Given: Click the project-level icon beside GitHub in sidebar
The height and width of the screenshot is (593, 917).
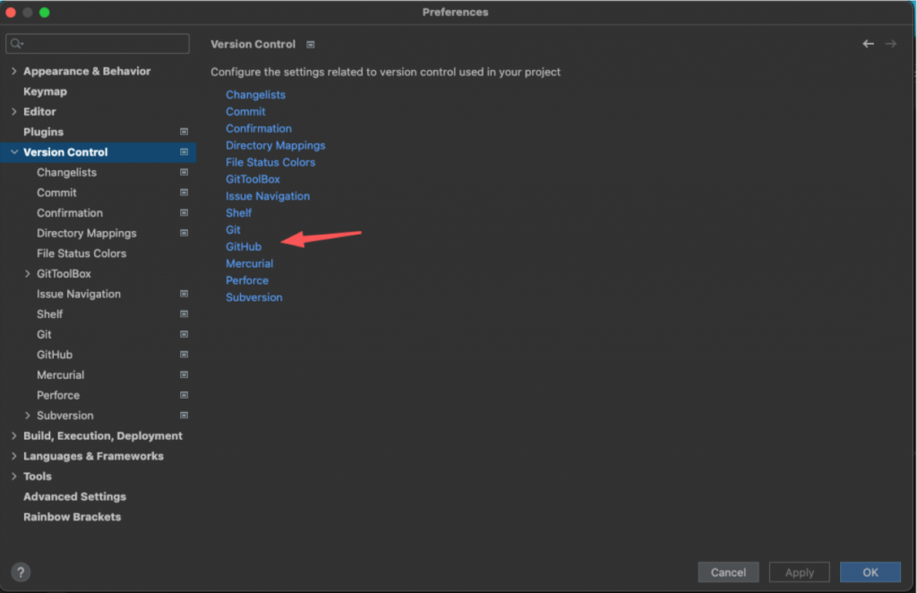Looking at the screenshot, I should click(184, 355).
